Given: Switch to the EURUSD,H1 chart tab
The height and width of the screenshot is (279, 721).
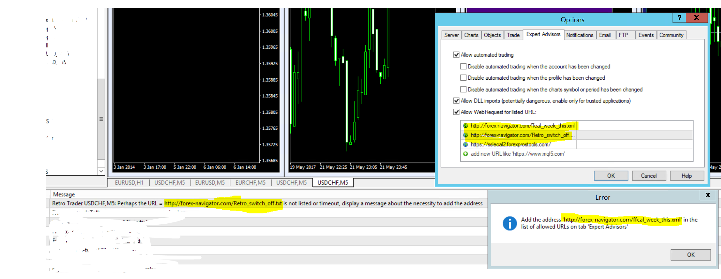Looking at the screenshot, I should point(129,182).
